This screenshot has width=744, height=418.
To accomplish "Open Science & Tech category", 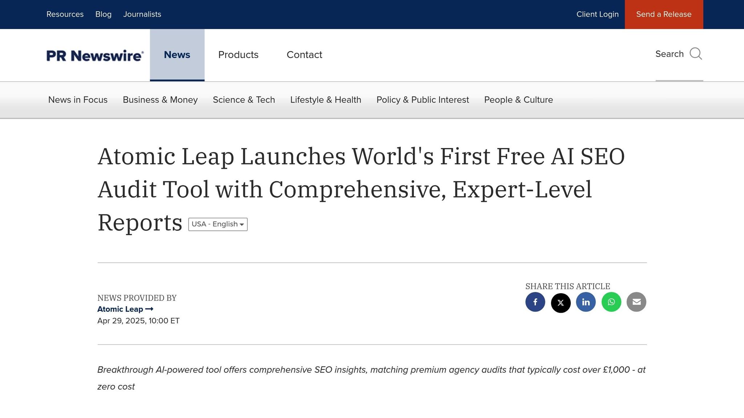I will 244,100.
